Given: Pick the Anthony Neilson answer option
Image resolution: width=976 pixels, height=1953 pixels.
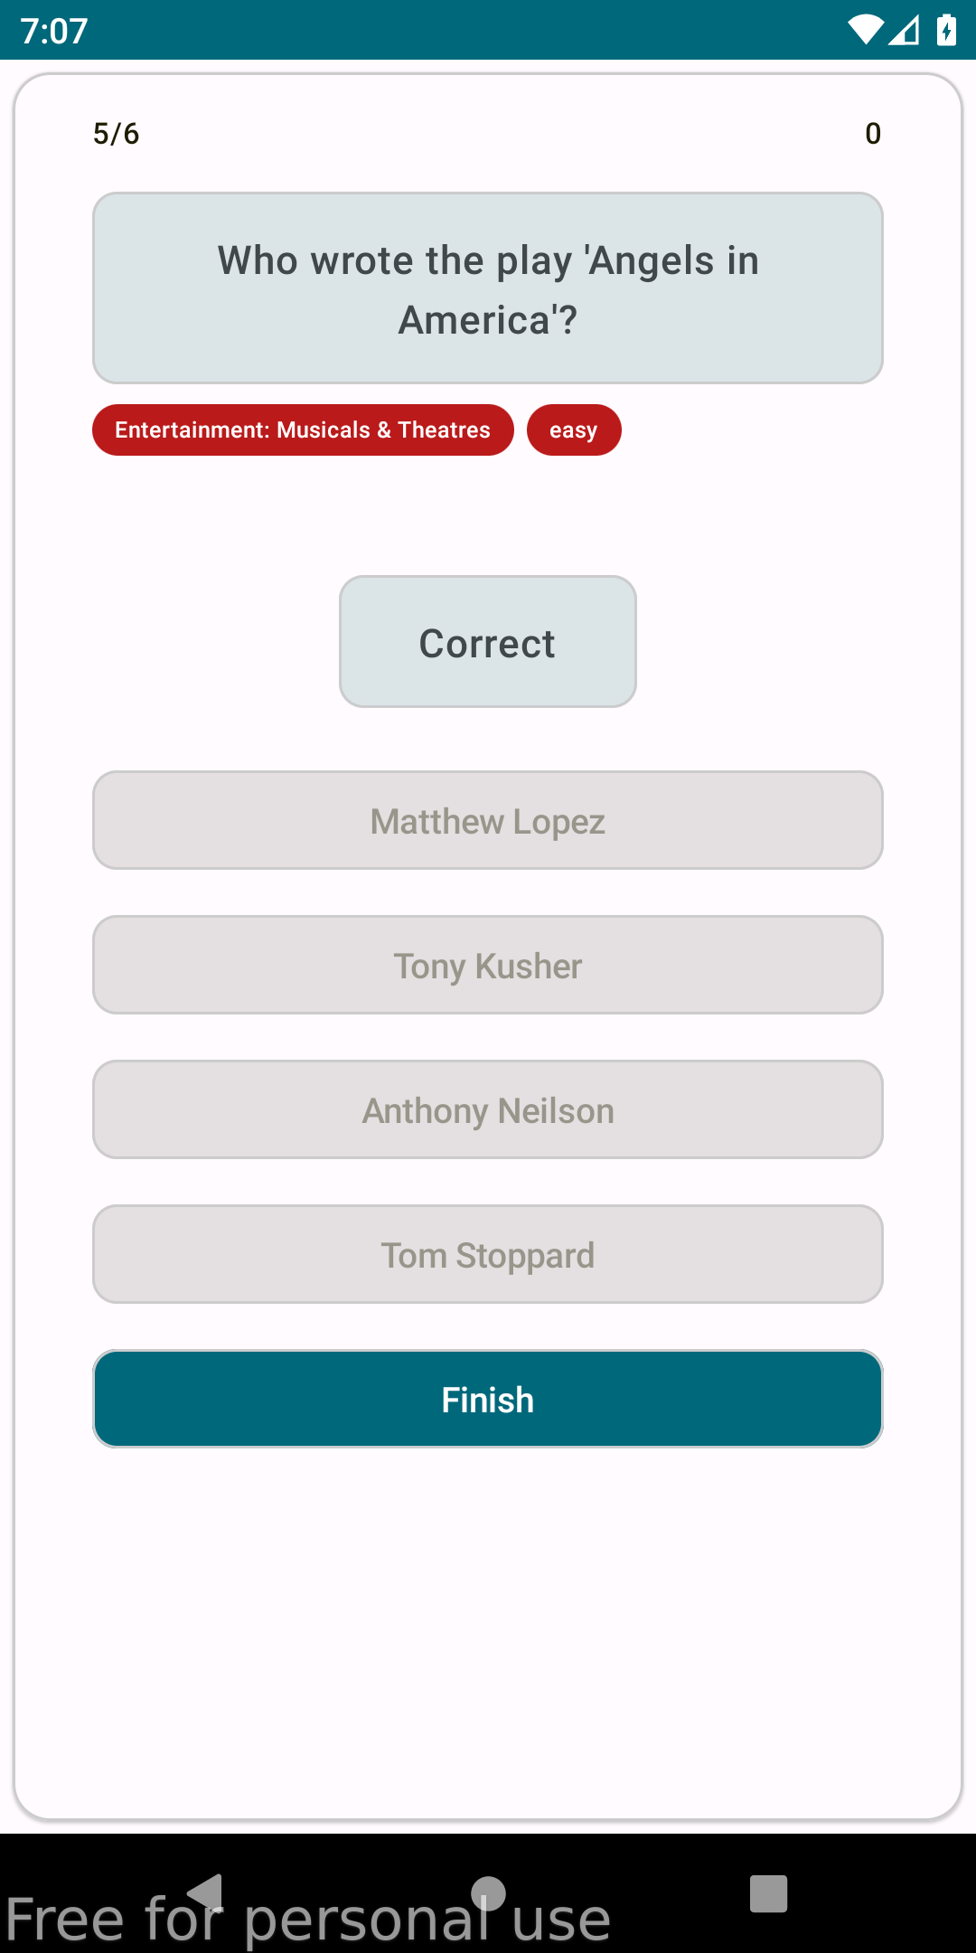Looking at the screenshot, I should click(x=488, y=1110).
